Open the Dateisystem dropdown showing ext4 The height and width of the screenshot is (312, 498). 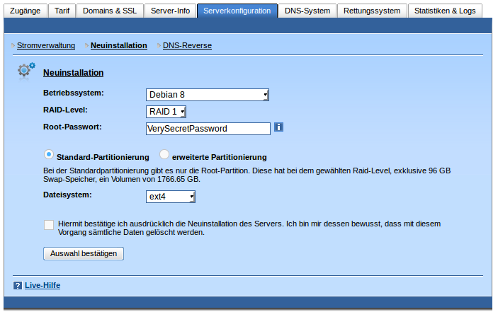pos(171,197)
